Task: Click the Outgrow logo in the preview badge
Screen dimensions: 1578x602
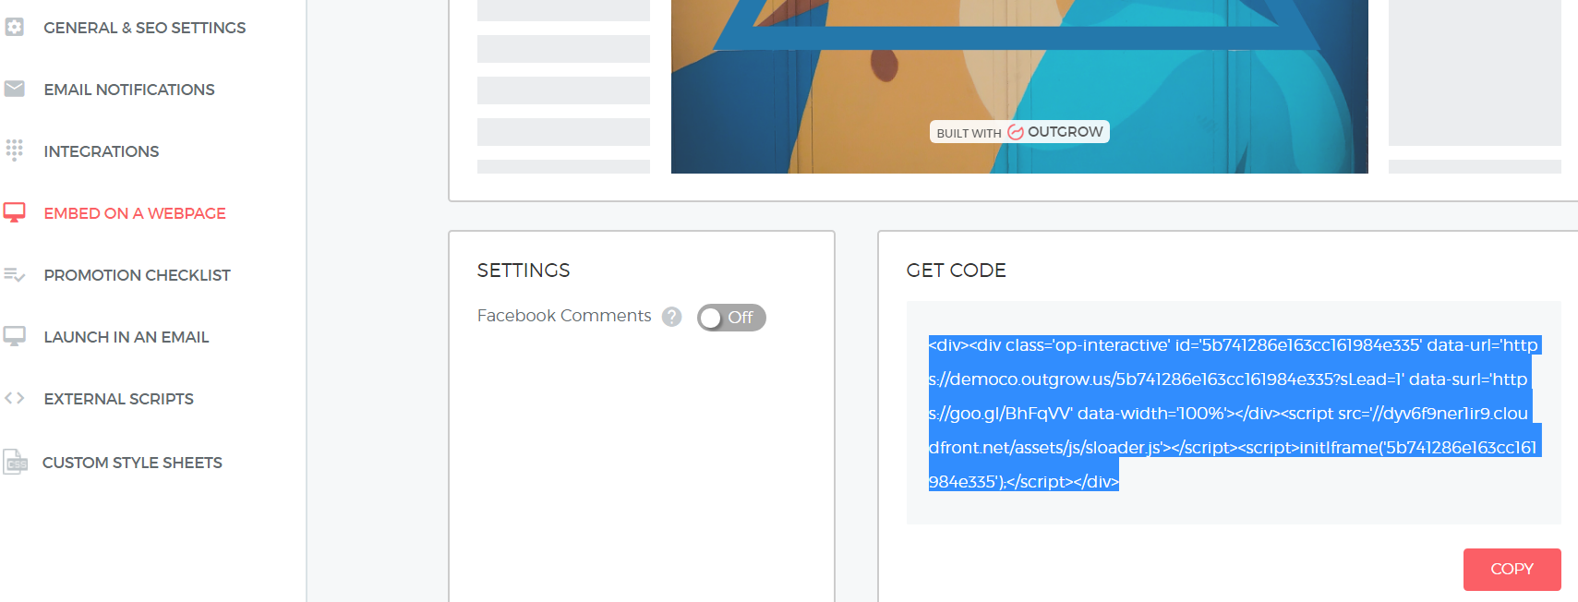Action: pyautogui.click(x=1016, y=132)
